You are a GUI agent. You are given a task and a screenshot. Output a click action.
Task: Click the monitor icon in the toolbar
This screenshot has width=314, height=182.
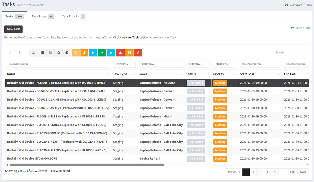[x=34, y=53]
